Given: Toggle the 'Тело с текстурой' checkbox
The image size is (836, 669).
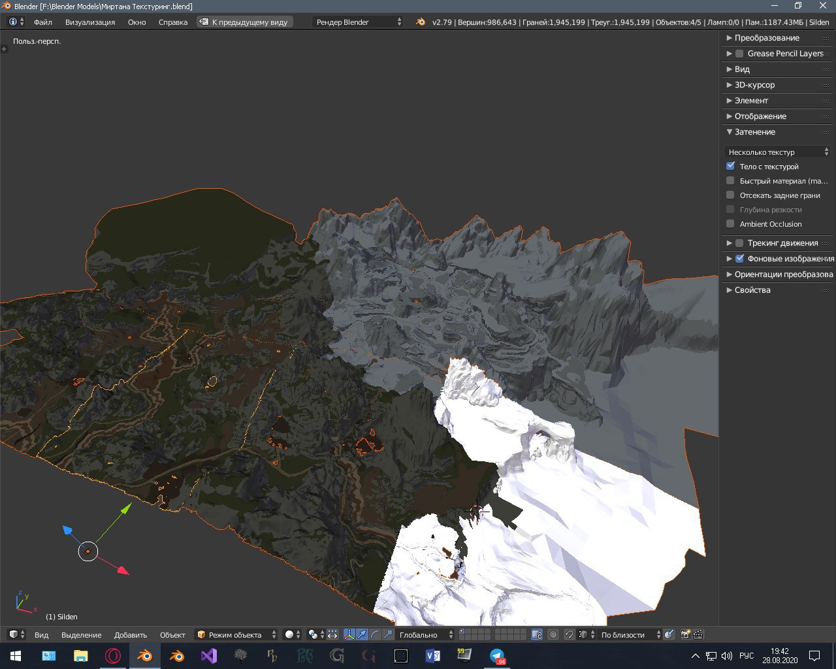Looking at the screenshot, I should coord(730,166).
